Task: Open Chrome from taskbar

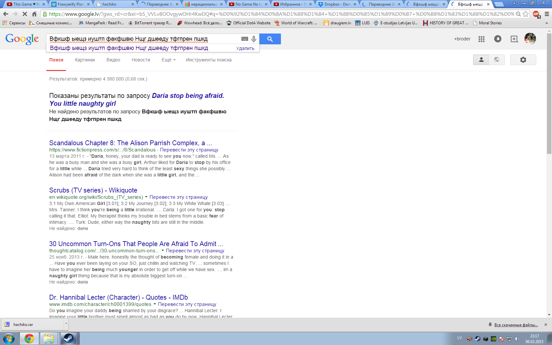Action: [29, 338]
